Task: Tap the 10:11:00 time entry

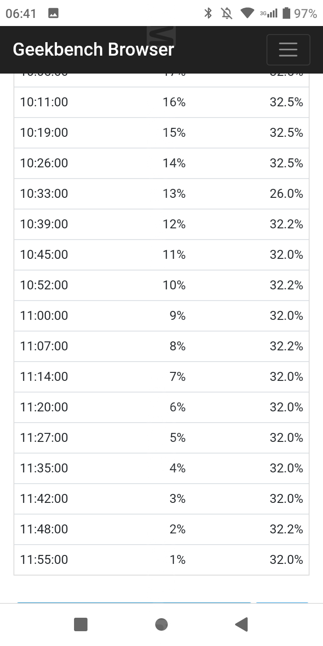Action: [x=44, y=102]
